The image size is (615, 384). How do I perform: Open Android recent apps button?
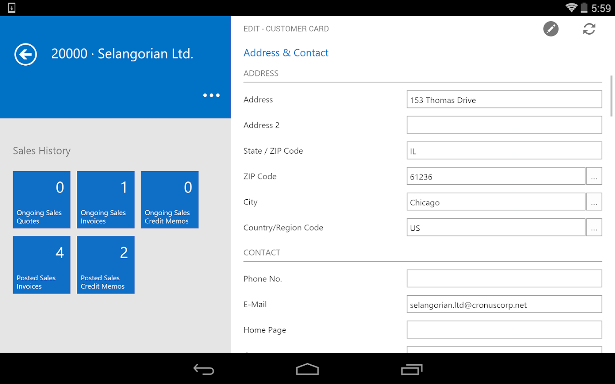(412, 369)
